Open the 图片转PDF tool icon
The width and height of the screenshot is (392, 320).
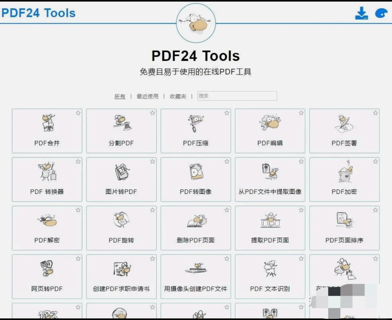pyautogui.click(x=122, y=172)
